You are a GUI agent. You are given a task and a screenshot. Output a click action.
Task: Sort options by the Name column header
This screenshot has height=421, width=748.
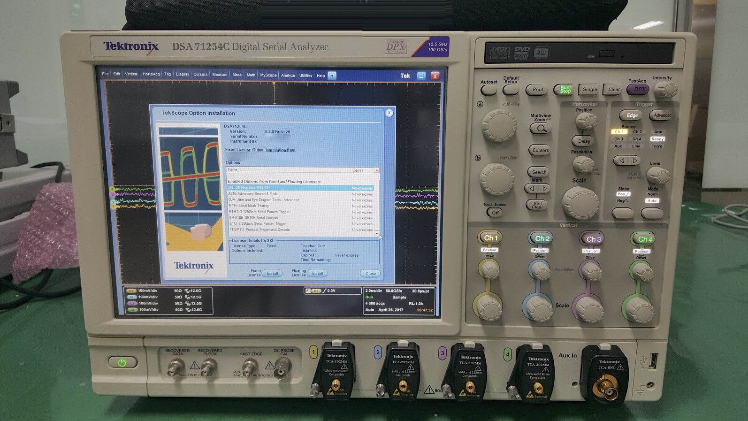coord(289,169)
